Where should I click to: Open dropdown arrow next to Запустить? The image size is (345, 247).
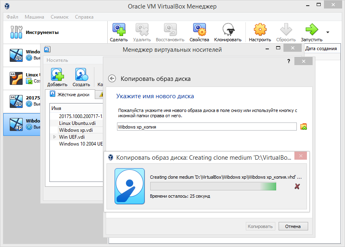pos(328,32)
